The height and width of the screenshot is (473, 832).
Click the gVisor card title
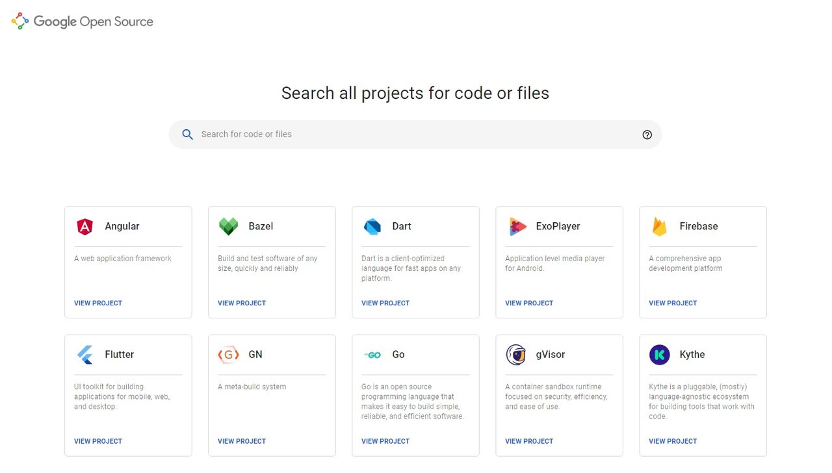click(x=551, y=355)
